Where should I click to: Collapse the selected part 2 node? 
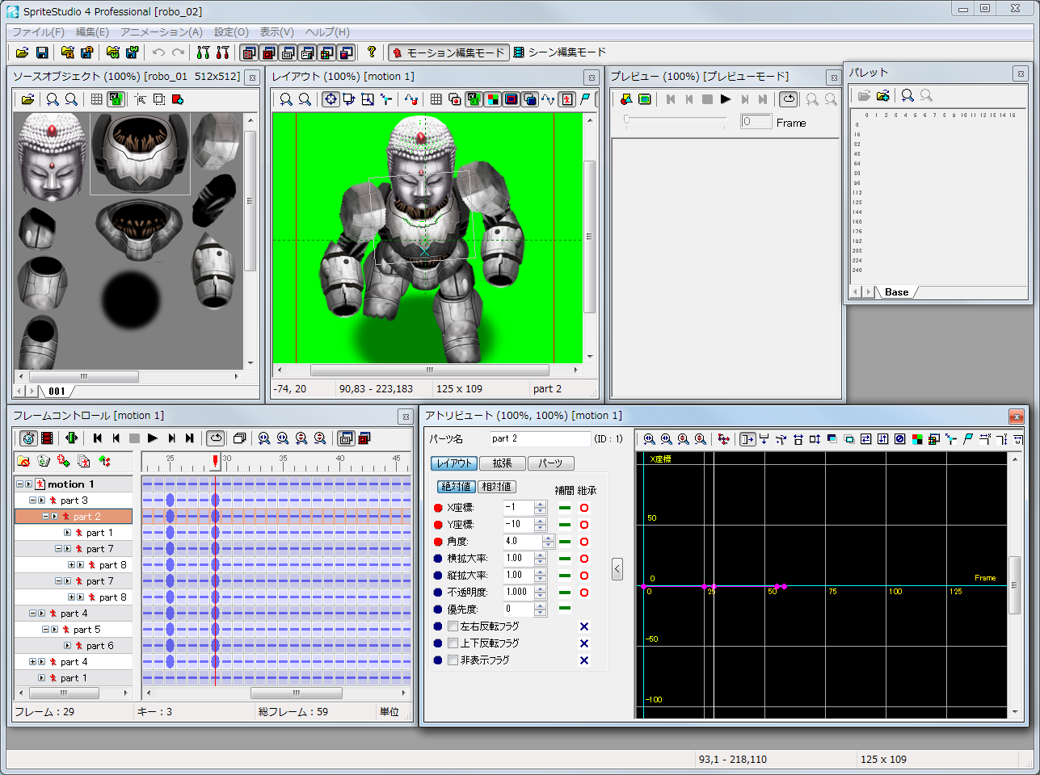45,517
